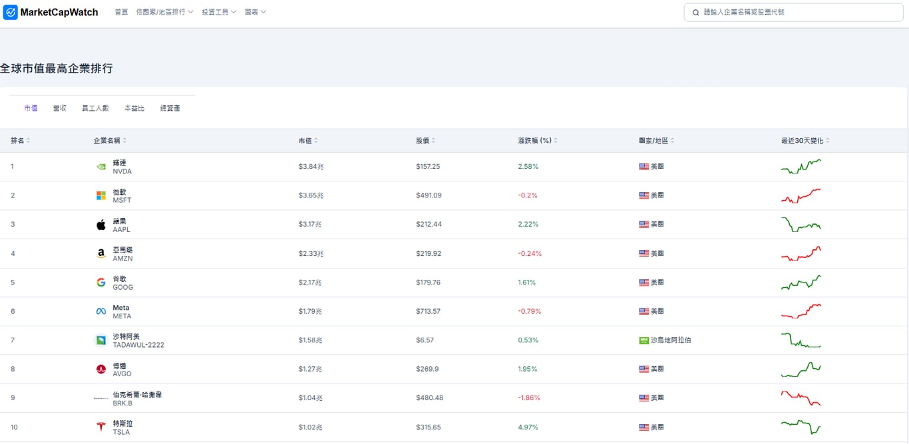The height and width of the screenshot is (444, 909).
Task: Click the $3.84兆 market cap value
Action: click(311, 167)
